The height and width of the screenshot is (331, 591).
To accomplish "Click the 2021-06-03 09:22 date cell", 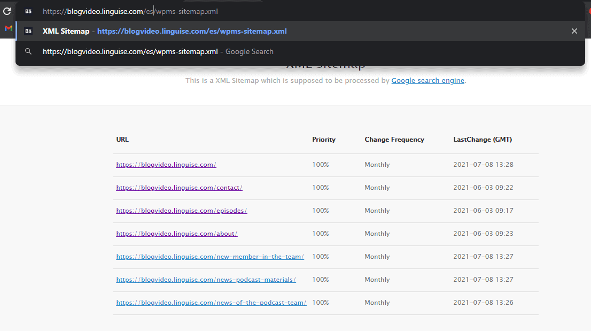I will 483,187.
